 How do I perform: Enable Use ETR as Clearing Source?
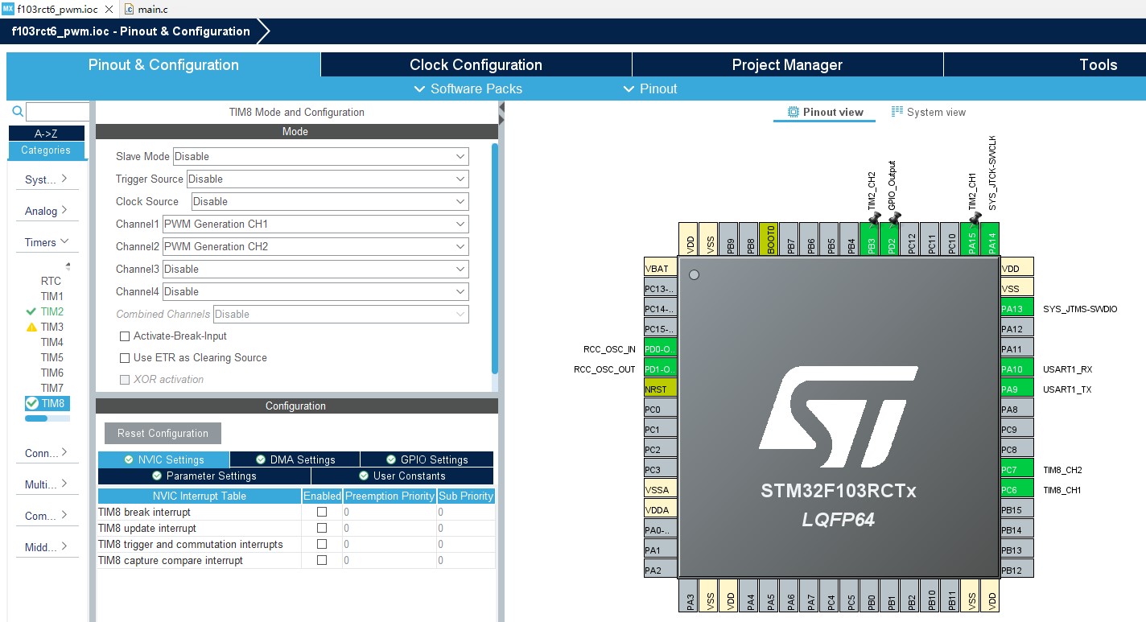point(124,357)
